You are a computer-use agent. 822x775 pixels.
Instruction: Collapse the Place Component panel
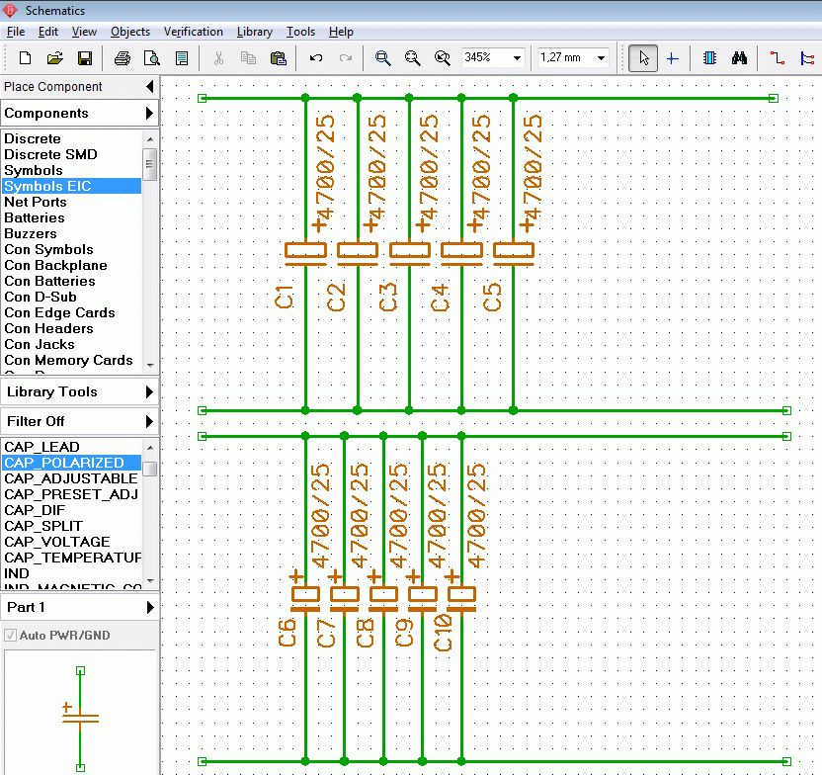pyautogui.click(x=149, y=87)
